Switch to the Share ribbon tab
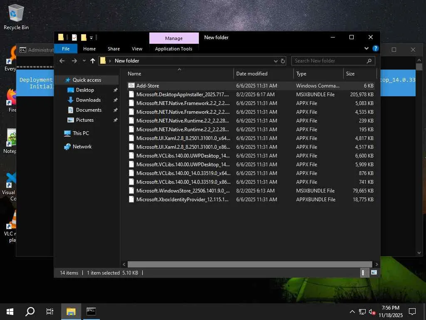This screenshot has height=320, width=426. (114, 49)
